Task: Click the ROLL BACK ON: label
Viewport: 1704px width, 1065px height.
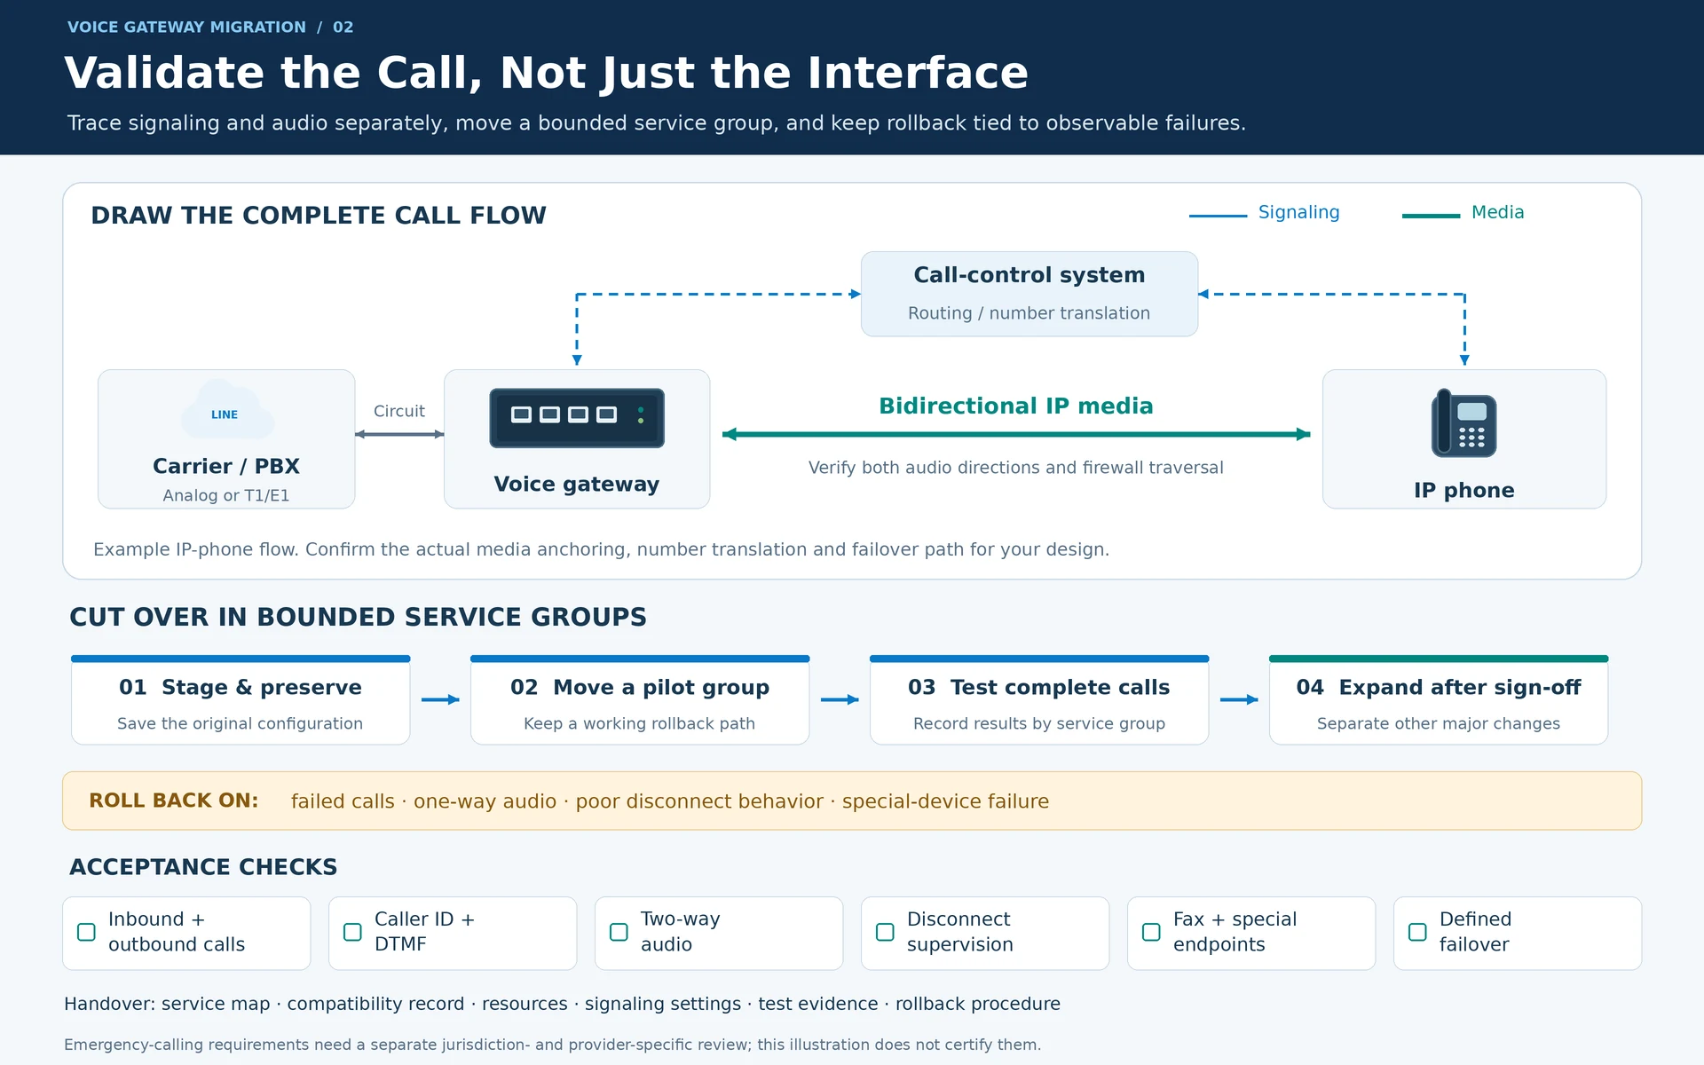Action: point(174,801)
